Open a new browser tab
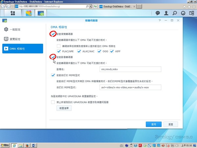This screenshot has width=197, height=148. pos(139,7)
